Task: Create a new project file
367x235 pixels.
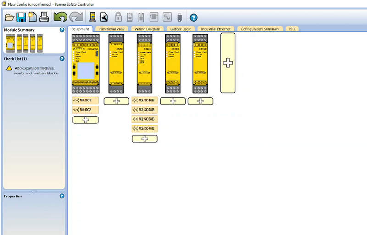Action: 32,17
